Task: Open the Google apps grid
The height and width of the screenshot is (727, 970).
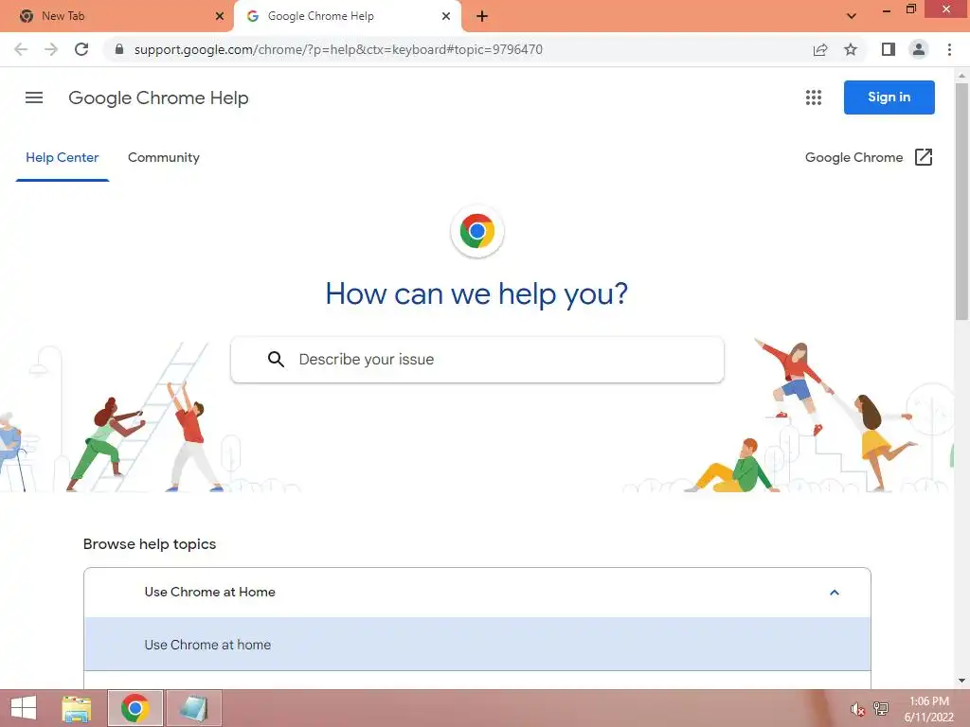Action: [x=814, y=98]
